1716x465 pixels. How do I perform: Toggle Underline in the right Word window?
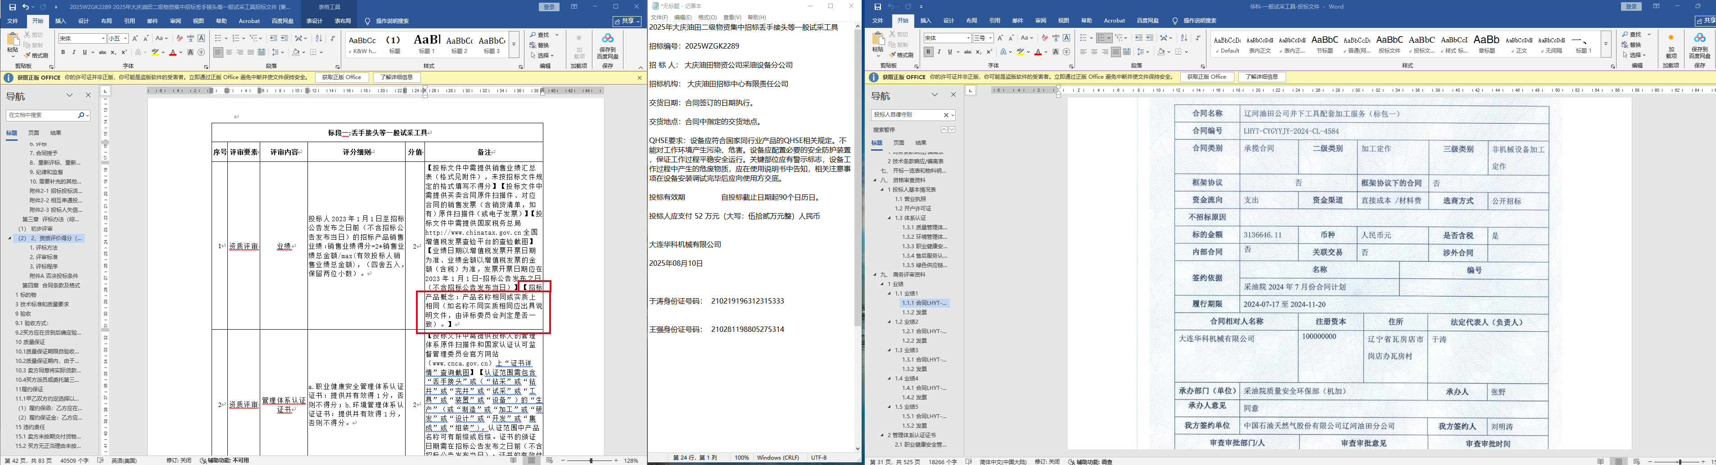click(x=950, y=52)
